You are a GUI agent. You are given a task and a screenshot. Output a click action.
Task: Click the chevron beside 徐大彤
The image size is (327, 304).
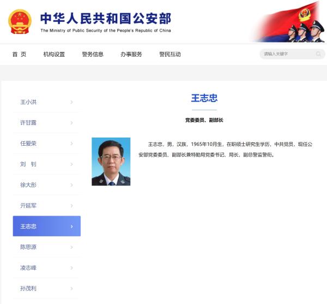click(71, 185)
